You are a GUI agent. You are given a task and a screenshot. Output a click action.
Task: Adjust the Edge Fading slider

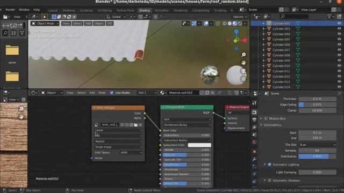coord(317,105)
